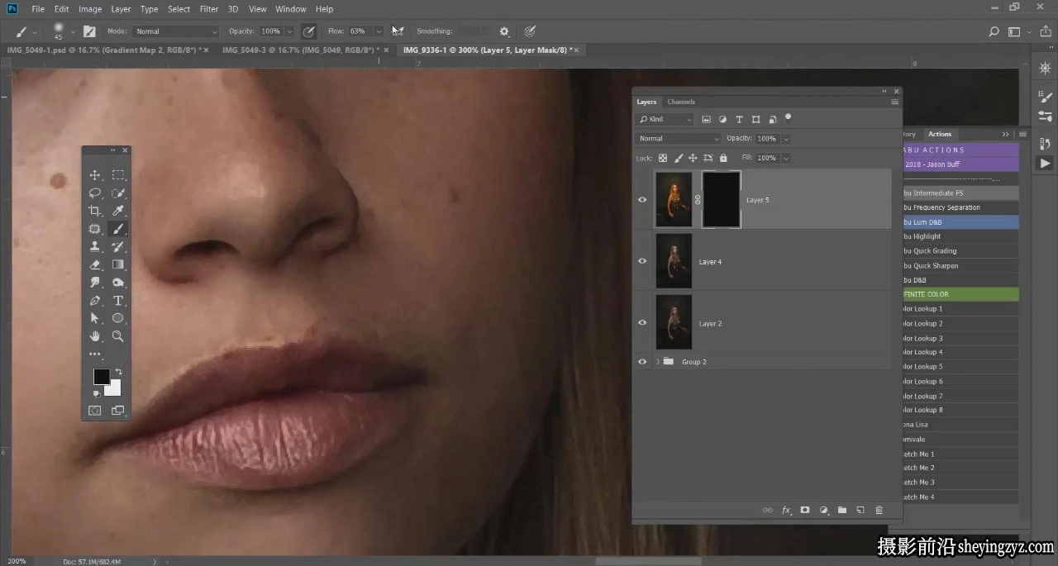
Task: Toggle lock all padlock icon
Action: [x=723, y=158]
